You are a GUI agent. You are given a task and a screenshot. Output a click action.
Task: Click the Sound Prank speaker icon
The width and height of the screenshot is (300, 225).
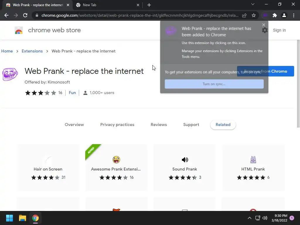185,160
